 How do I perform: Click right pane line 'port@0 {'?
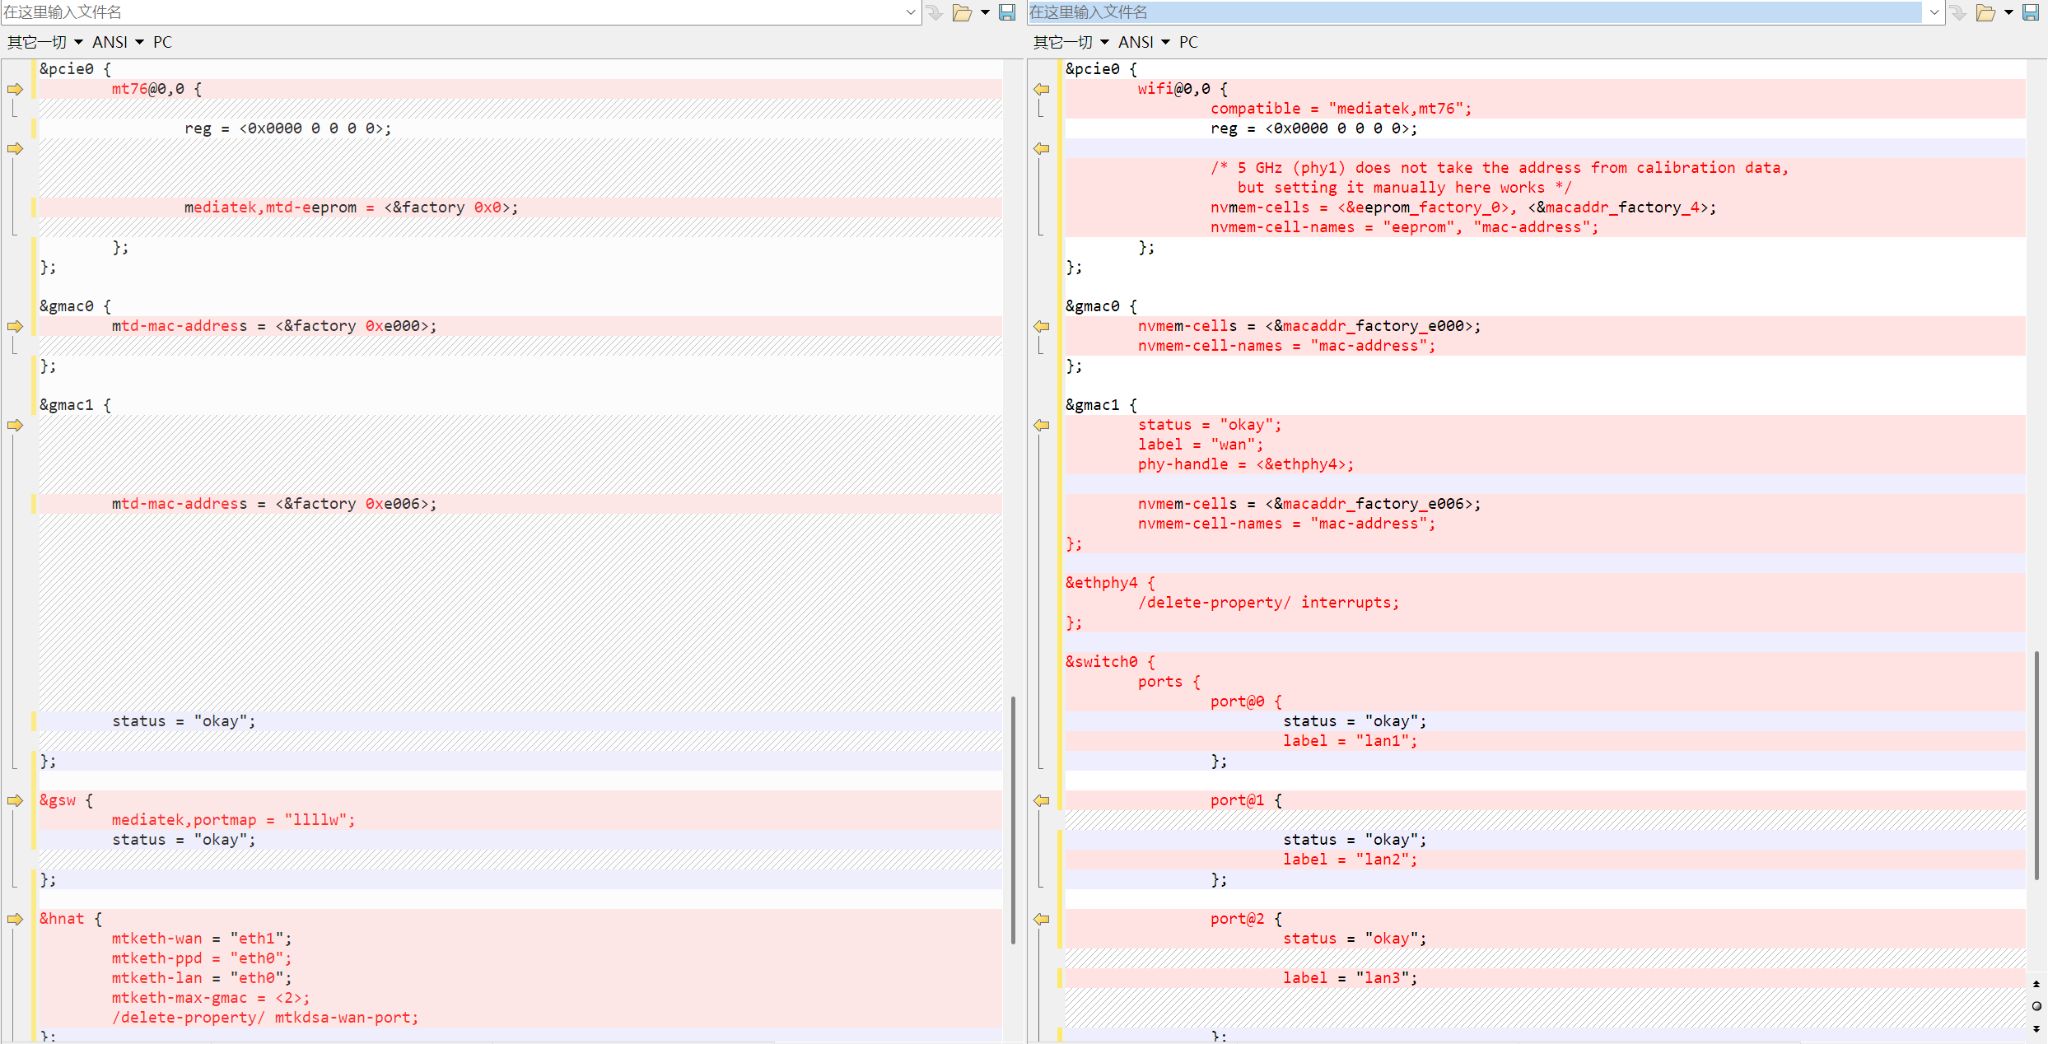pos(1246,701)
